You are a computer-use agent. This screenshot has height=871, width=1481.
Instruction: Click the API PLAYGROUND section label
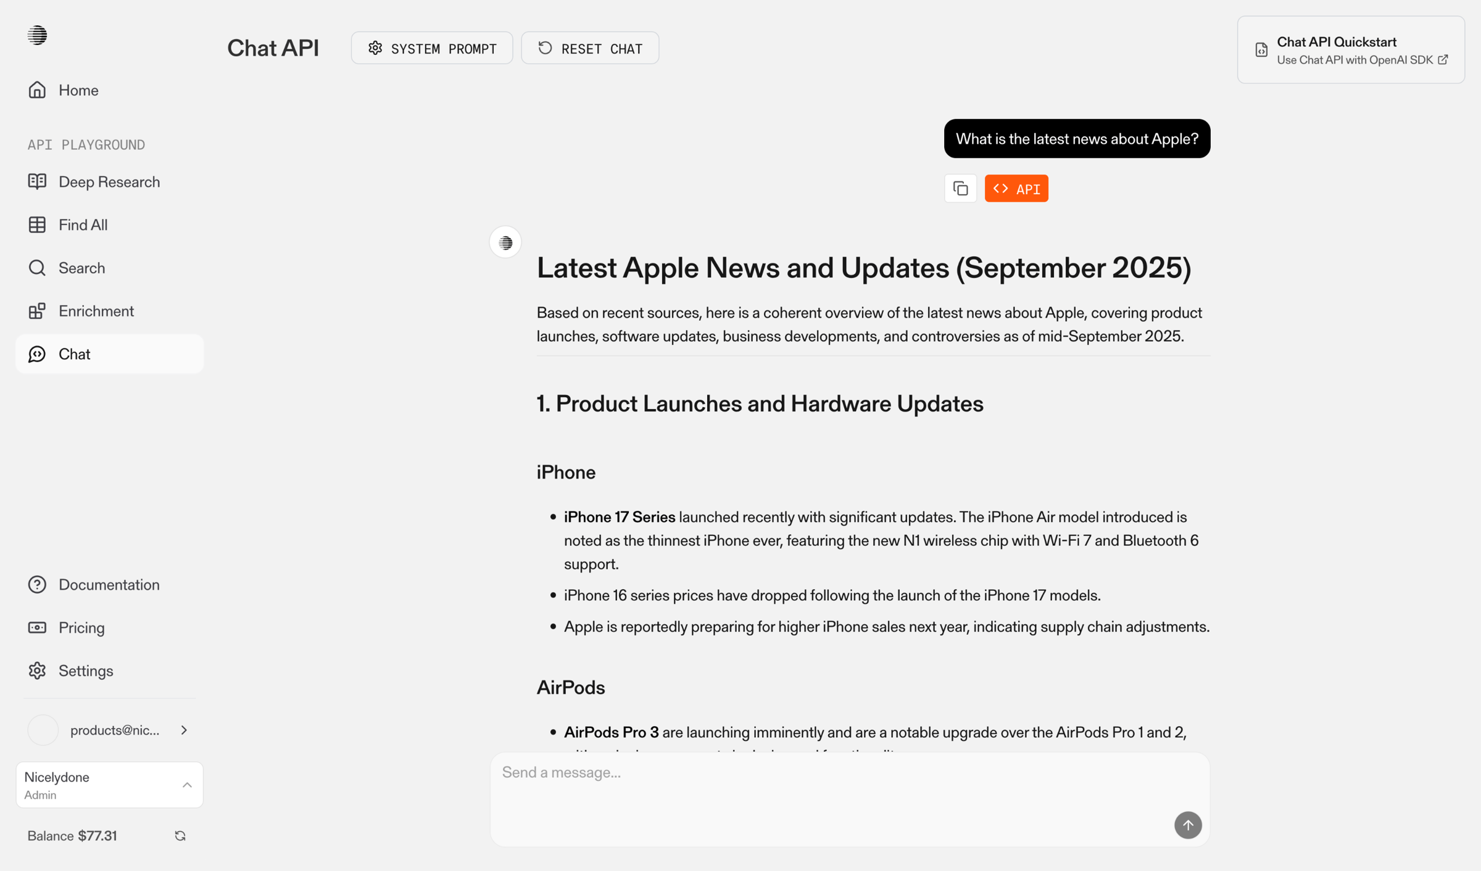(86, 145)
